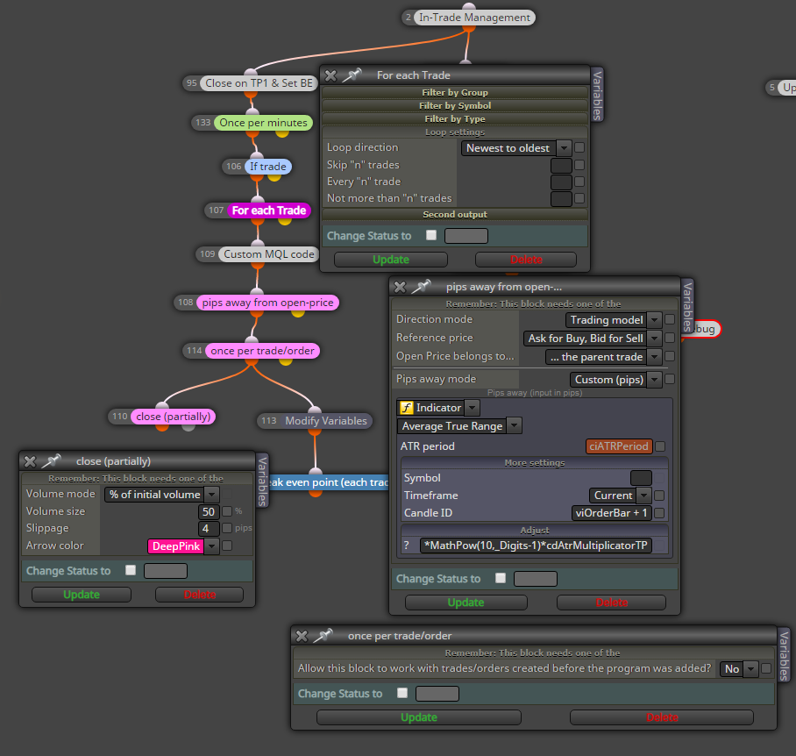The image size is (796, 756).
Task: Click Update in once per trade/order panel
Action: click(x=419, y=717)
